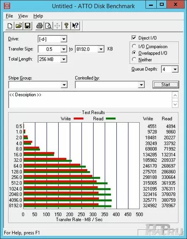Screen dimensions: 187x239
Task: Click the write value 325771
Action: (x=150, y=200)
